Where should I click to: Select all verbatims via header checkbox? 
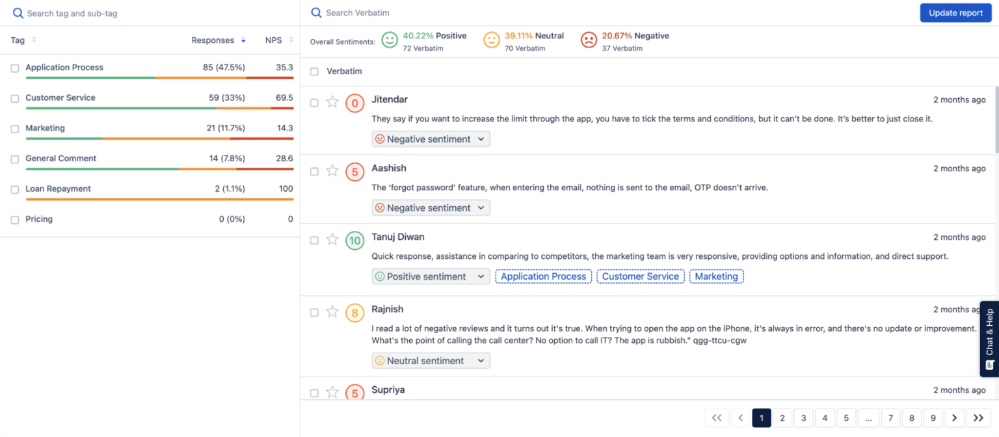(x=314, y=72)
